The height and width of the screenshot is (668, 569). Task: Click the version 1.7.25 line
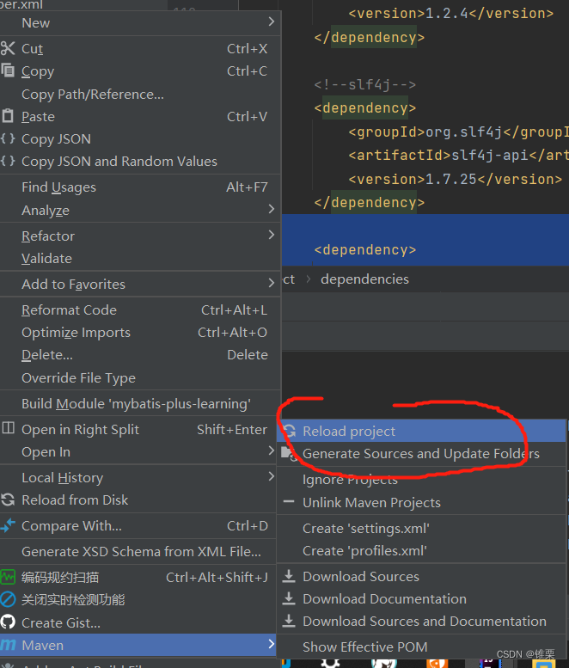[456, 179]
